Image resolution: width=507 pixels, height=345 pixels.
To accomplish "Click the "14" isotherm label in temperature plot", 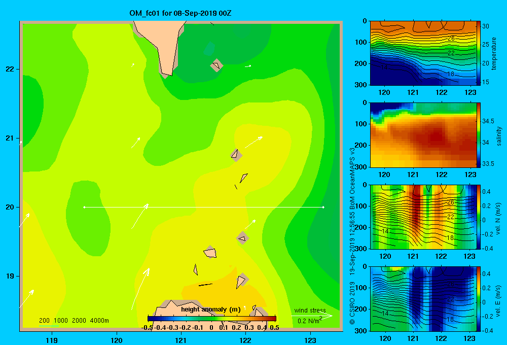I will click(x=384, y=67).
